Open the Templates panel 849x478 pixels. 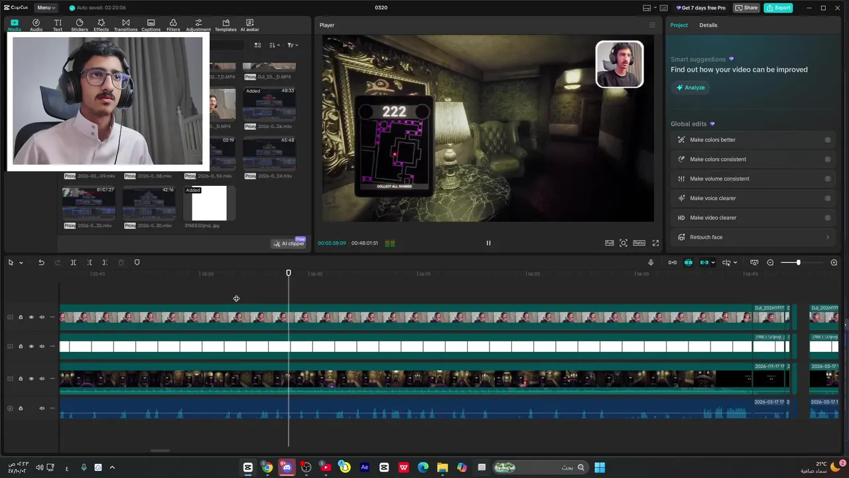(x=226, y=25)
